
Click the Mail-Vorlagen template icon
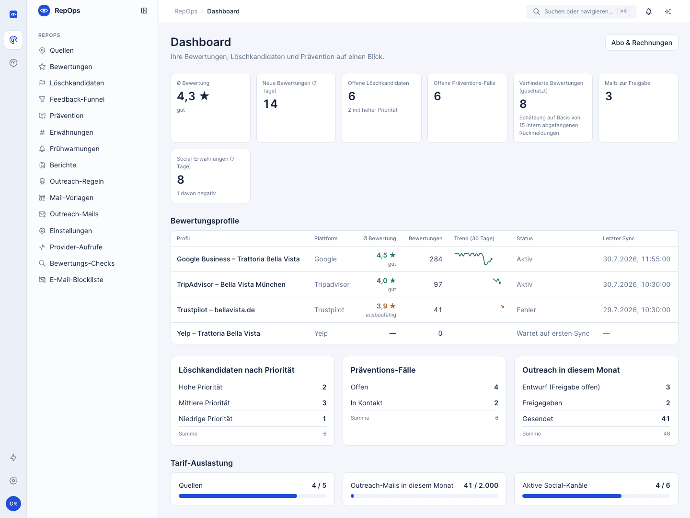click(x=42, y=198)
